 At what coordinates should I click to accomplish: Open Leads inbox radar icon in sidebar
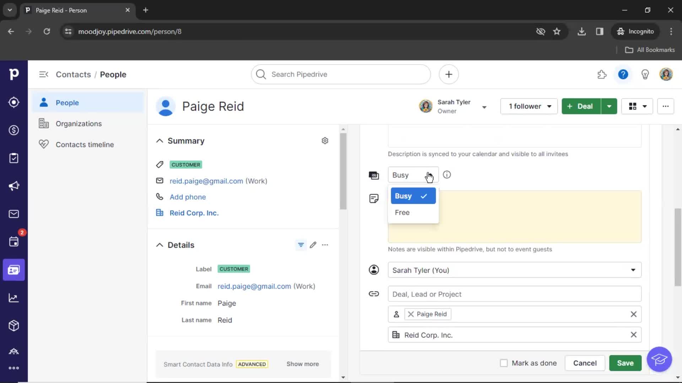(x=14, y=102)
